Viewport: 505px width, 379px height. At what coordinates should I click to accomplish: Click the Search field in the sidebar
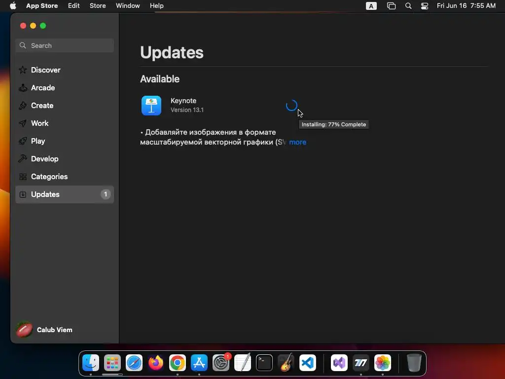(x=65, y=45)
